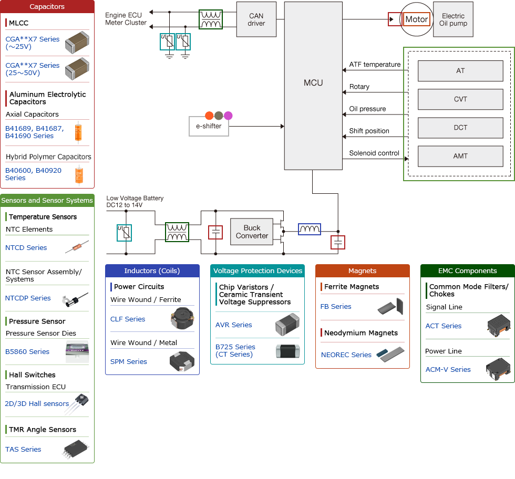Open the Capacitors category header
This screenshot has height=479, width=515.
coord(47,7)
